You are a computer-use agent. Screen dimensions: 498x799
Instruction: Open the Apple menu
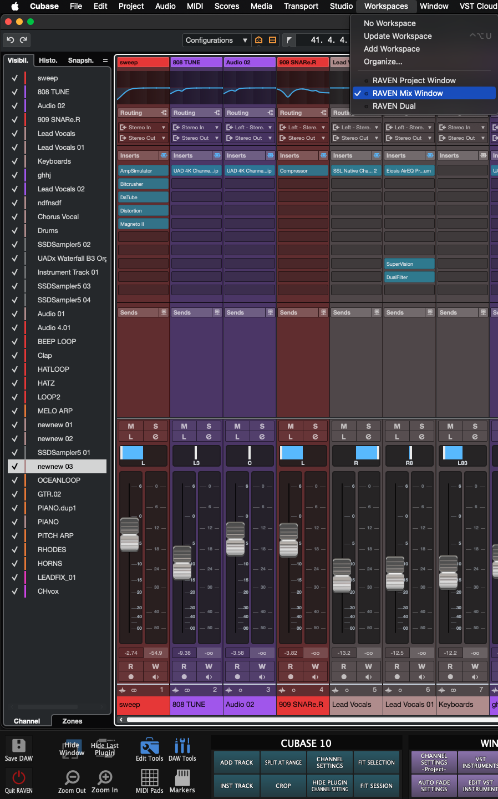pyautogui.click(x=15, y=6)
